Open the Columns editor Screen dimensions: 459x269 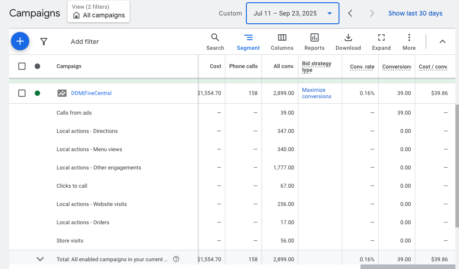pos(282,42)
